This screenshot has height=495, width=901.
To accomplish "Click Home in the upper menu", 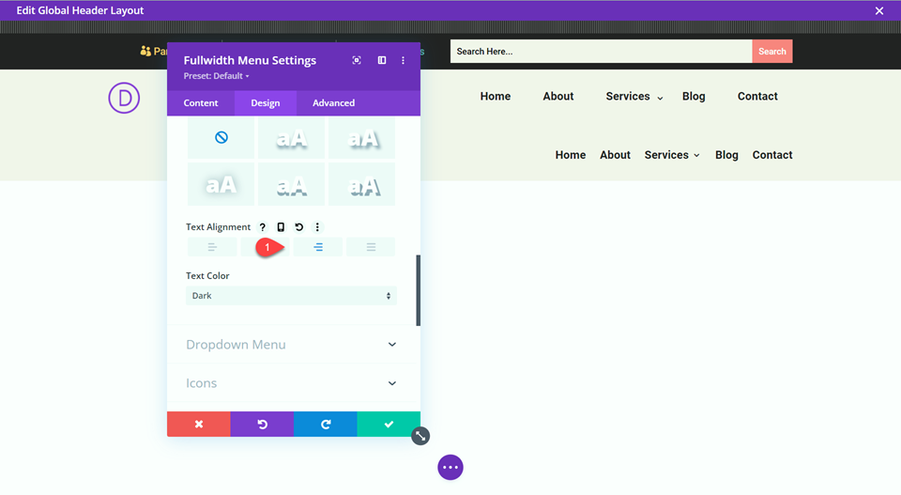I will point(496,97).
